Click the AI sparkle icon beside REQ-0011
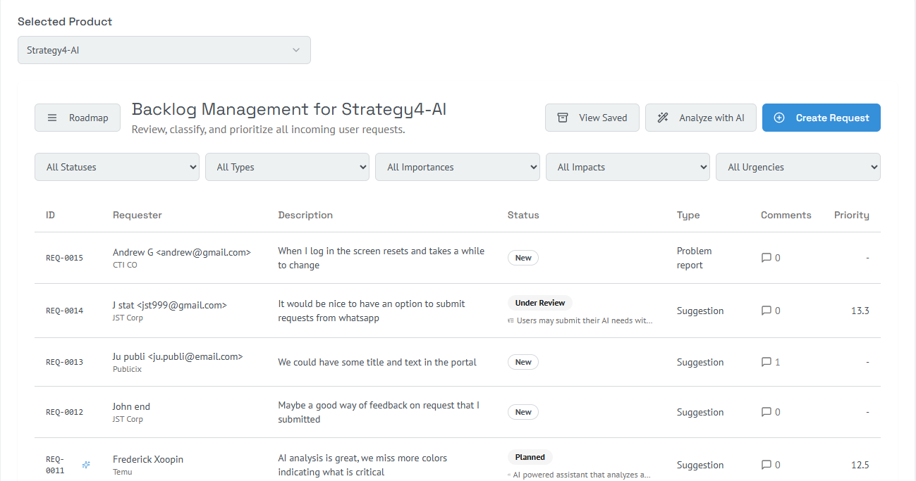916x481 pixels. pos(86,465)
